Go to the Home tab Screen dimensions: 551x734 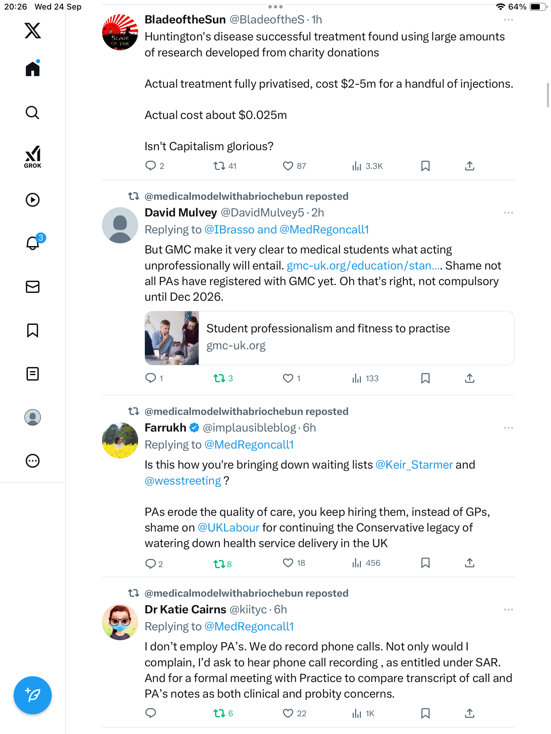pyautogui.click(x=33, y=69)
